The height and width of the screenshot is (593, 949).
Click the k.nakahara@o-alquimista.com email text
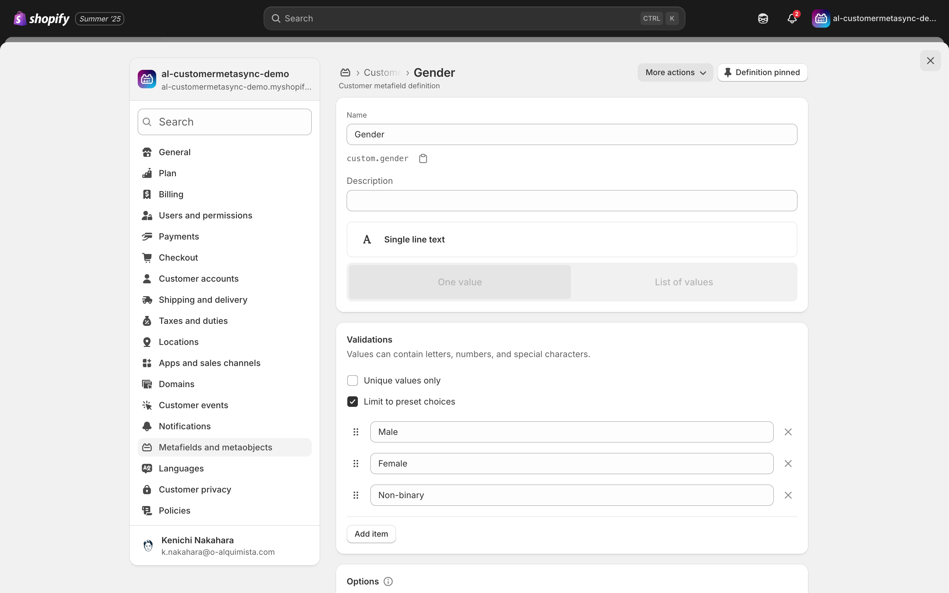click(217, 552)
